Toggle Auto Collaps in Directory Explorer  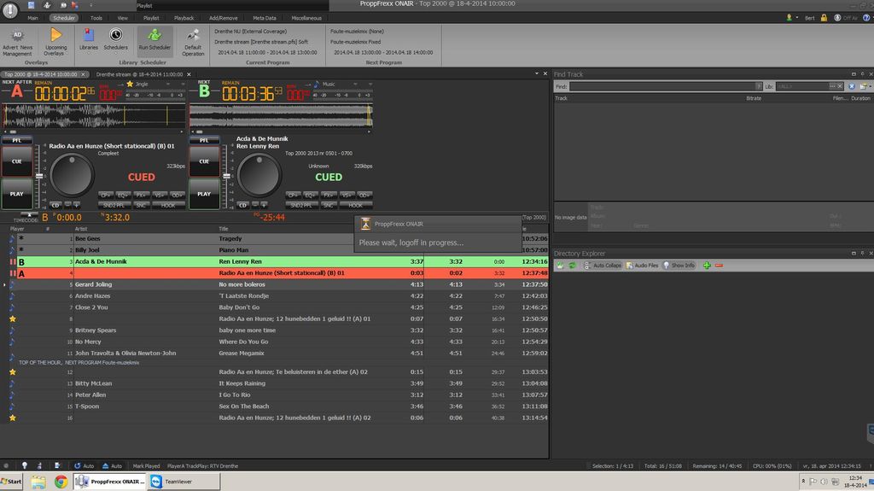pos(603,266)
